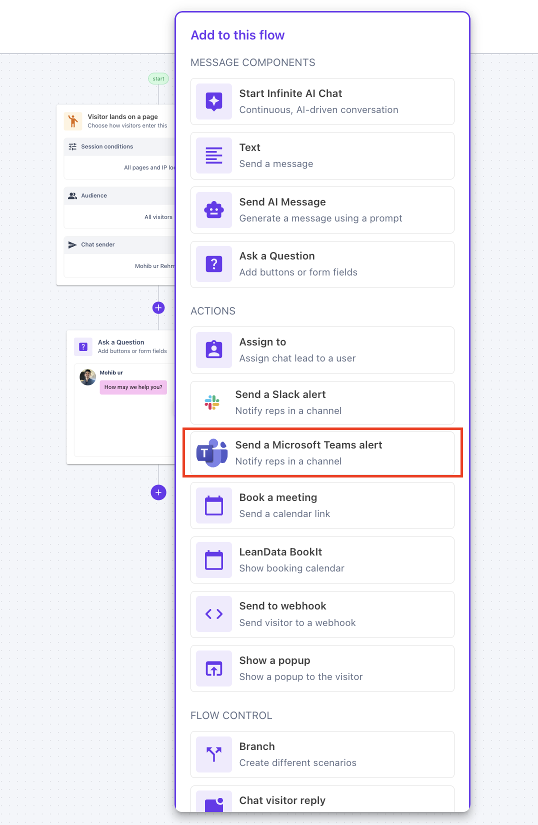
Task: Click the Assign to person badge icon
Action: (x=214, y=350)
